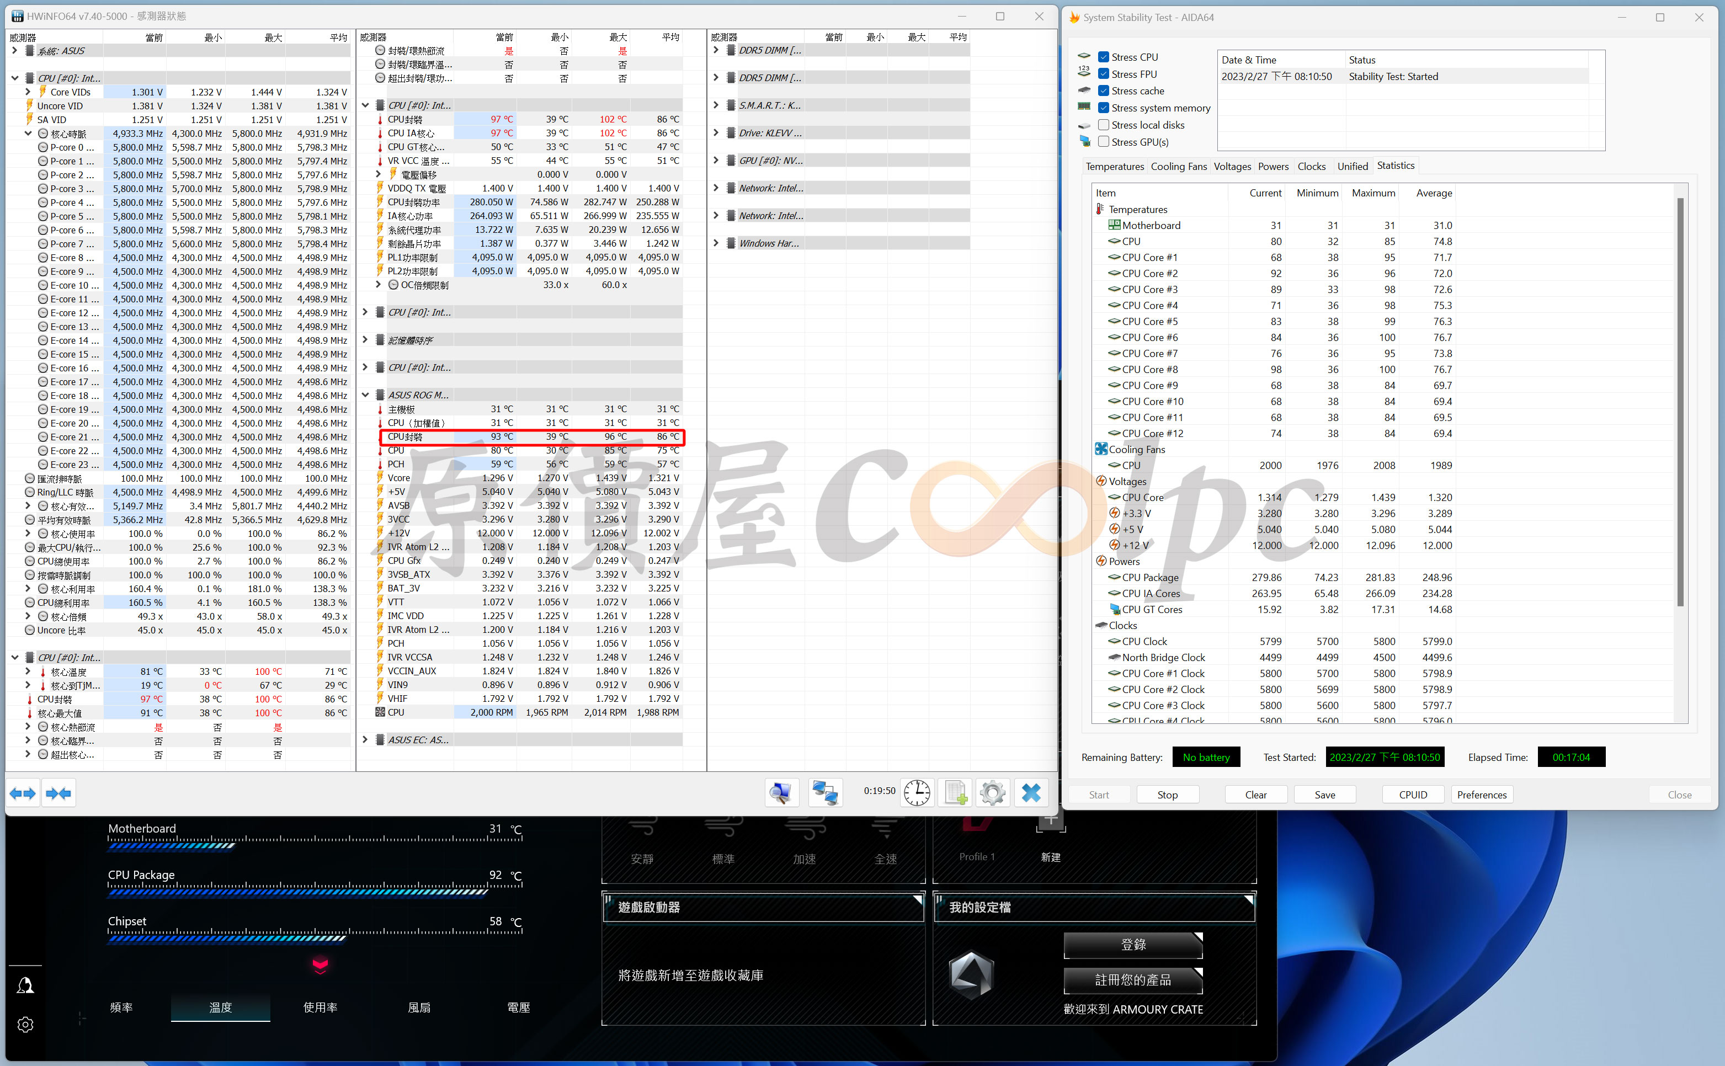Open the HWiNFO settings gear icon
The height and width of the screenshot is (1066, 1725).
(x=993, y=793)
